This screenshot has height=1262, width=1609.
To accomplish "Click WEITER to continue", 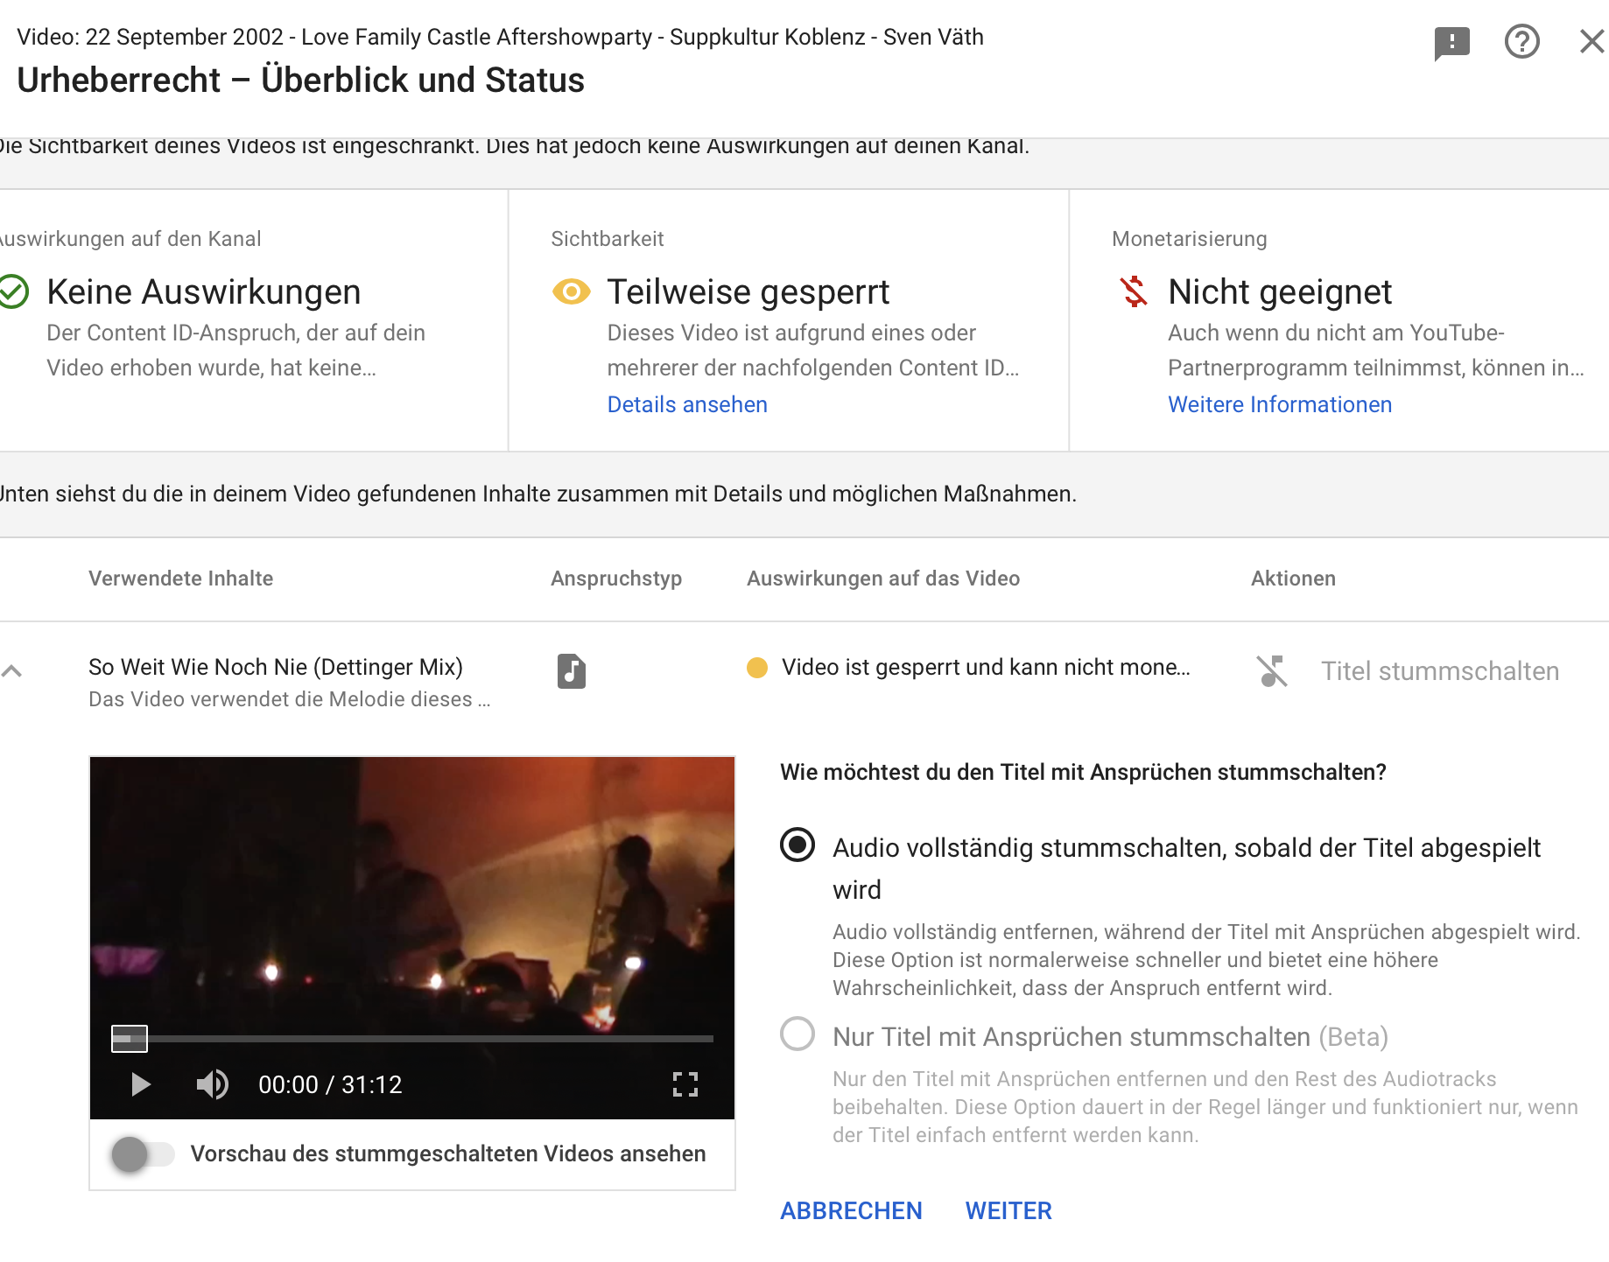I will [1008, 1210].
